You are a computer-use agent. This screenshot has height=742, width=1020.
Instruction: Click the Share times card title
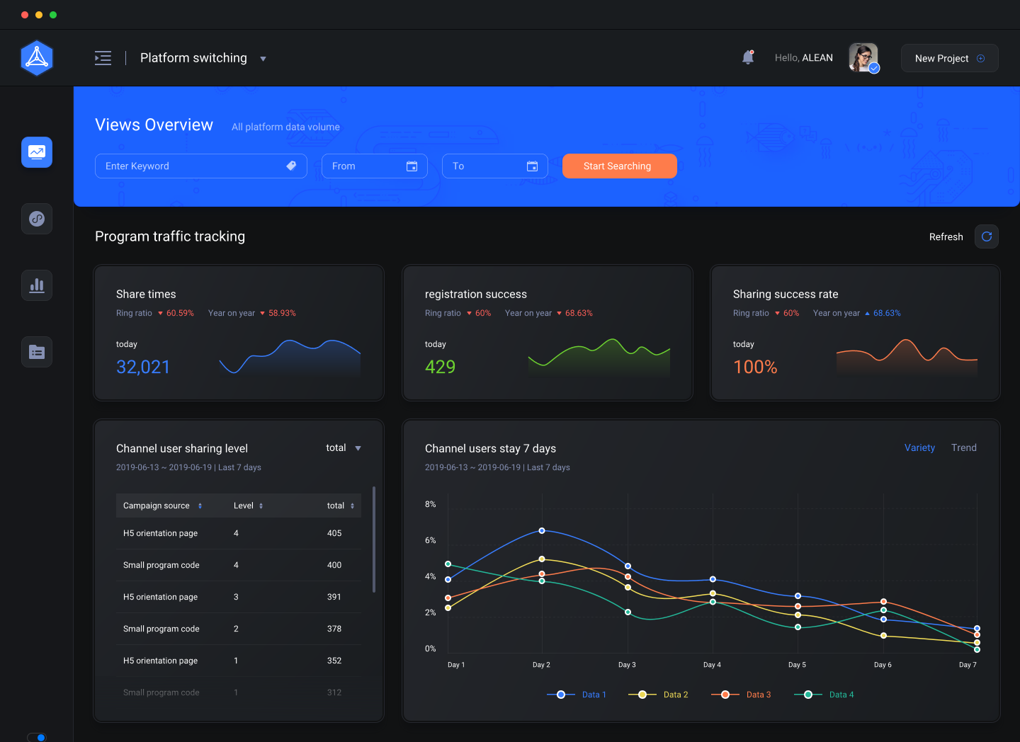tap(146, 294)
